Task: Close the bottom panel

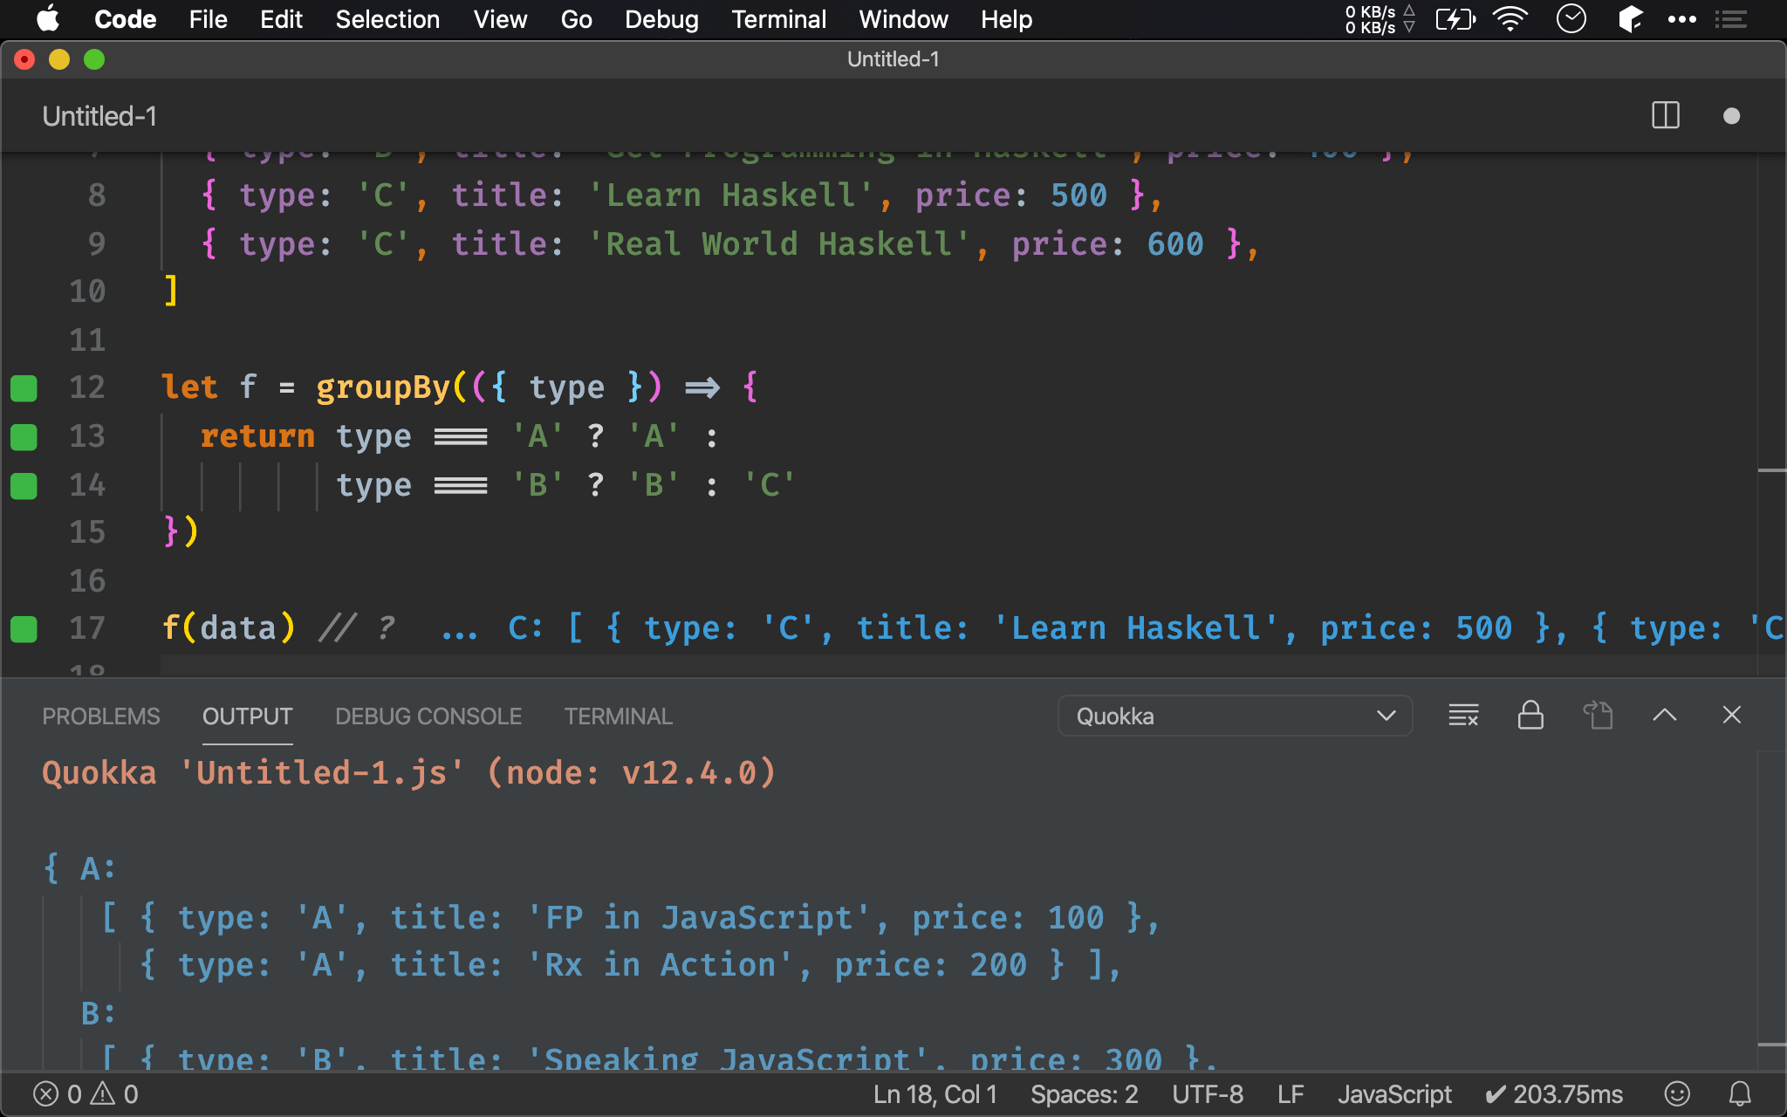Action: click(x=1732, y=716)
